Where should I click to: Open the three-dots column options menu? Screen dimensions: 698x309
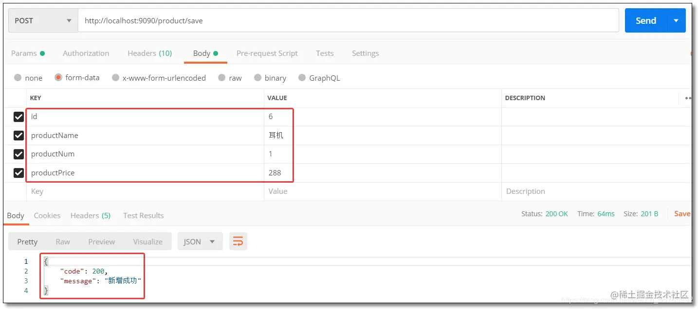688,98
